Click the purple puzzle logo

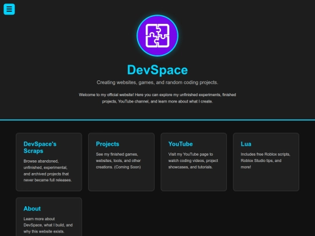pos(157,36)
